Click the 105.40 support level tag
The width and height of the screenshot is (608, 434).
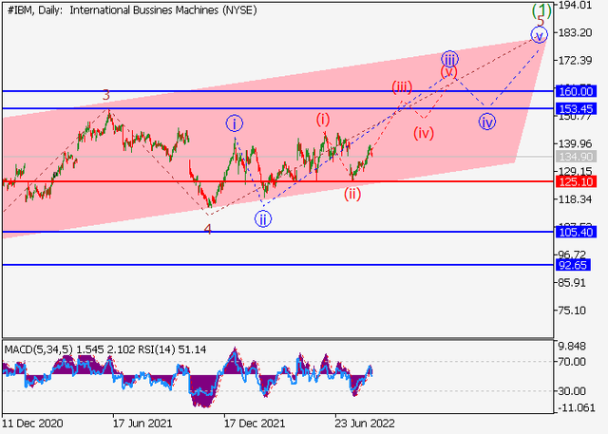coord(578,232)
